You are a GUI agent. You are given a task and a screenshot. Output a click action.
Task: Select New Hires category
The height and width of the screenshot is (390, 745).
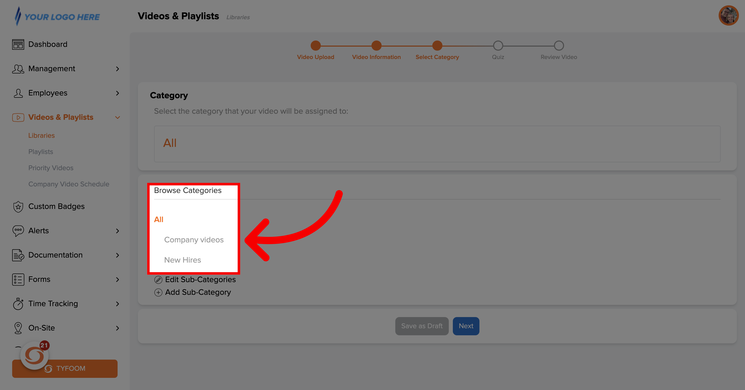coord(183,260)
